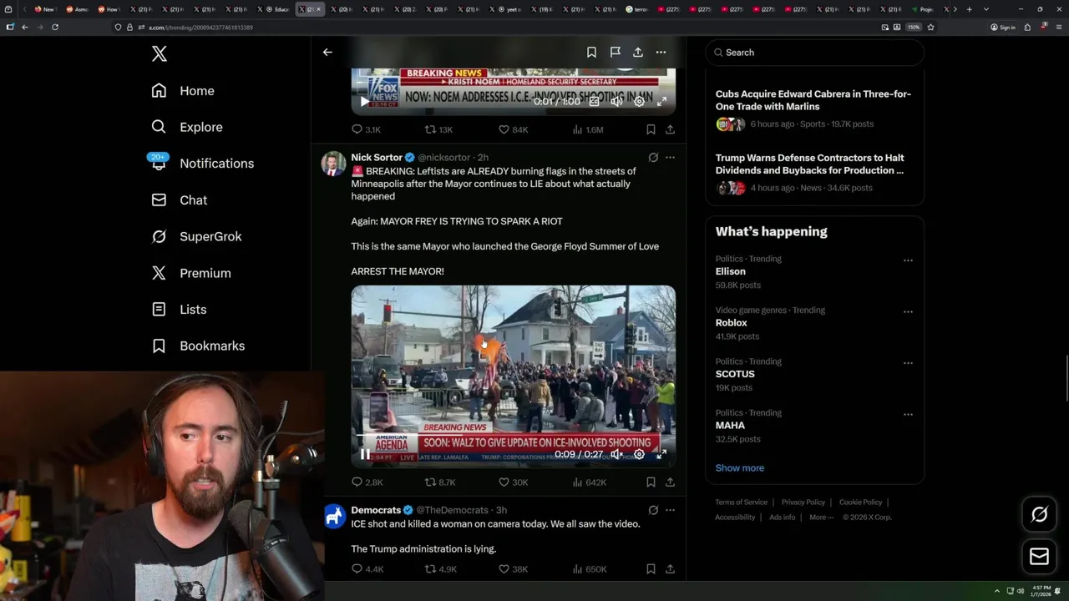Go back using the timeline back arrow

tap(327, 52)
